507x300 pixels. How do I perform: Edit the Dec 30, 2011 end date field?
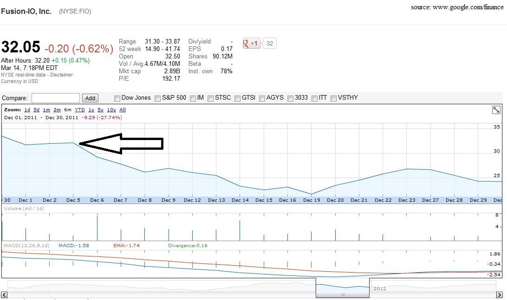[62, 118]
